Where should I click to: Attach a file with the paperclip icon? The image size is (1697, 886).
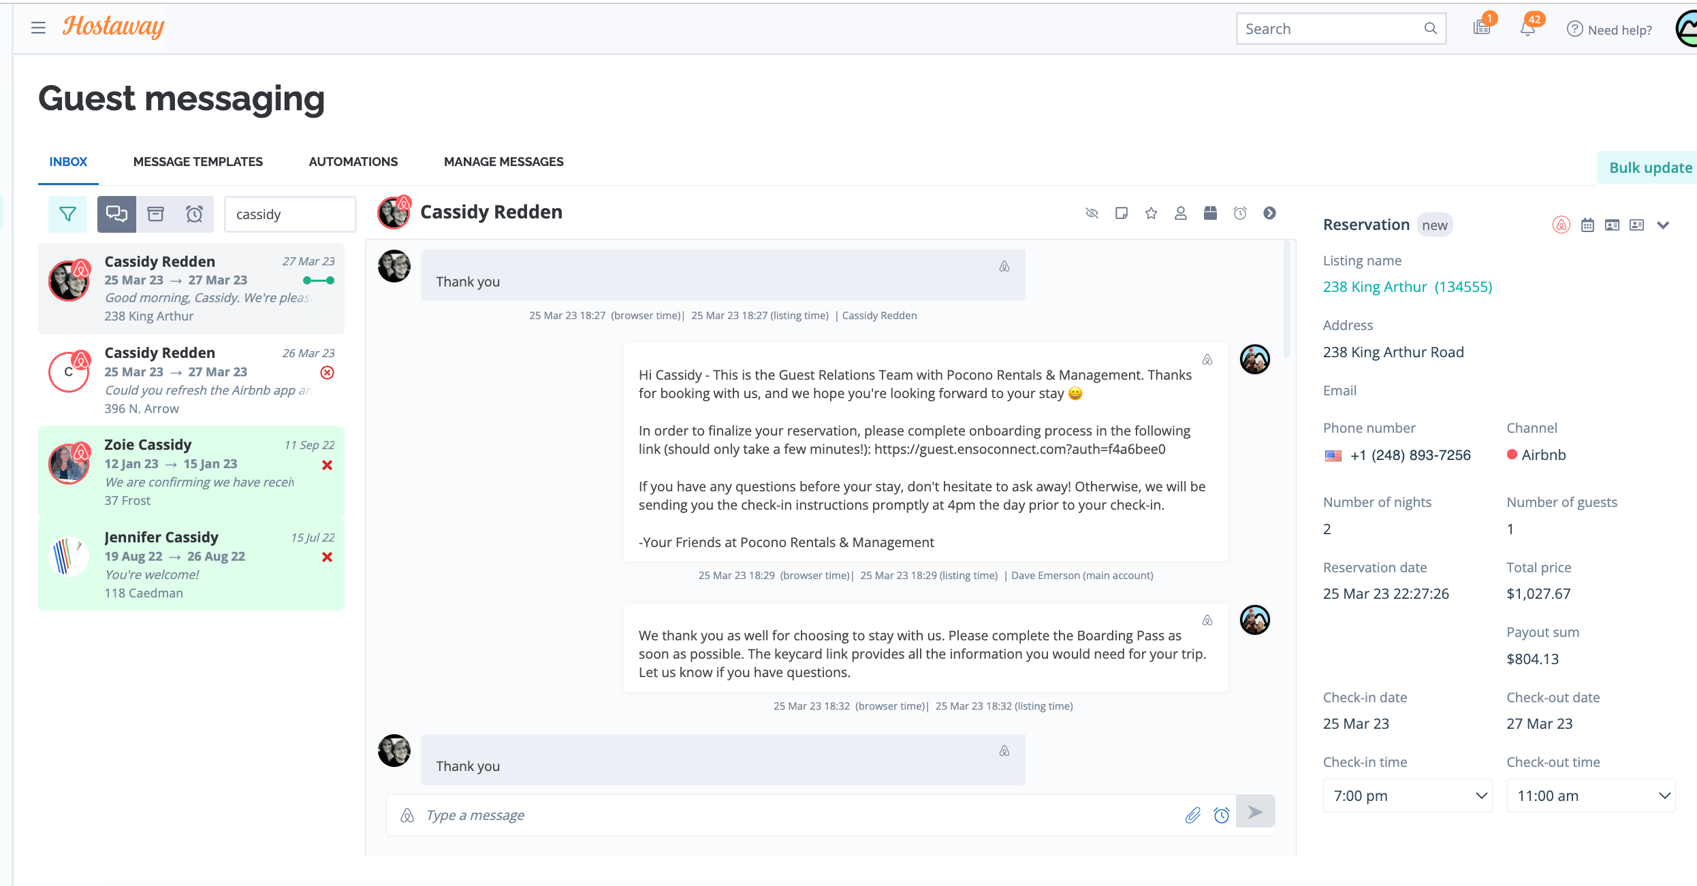coord(1192,815)
